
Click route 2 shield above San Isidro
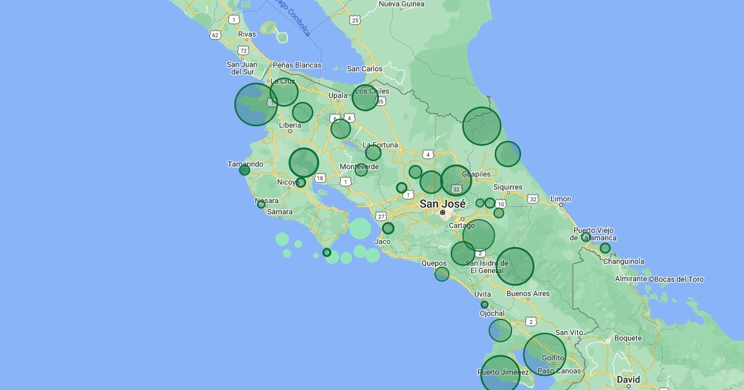click(480, 253)
